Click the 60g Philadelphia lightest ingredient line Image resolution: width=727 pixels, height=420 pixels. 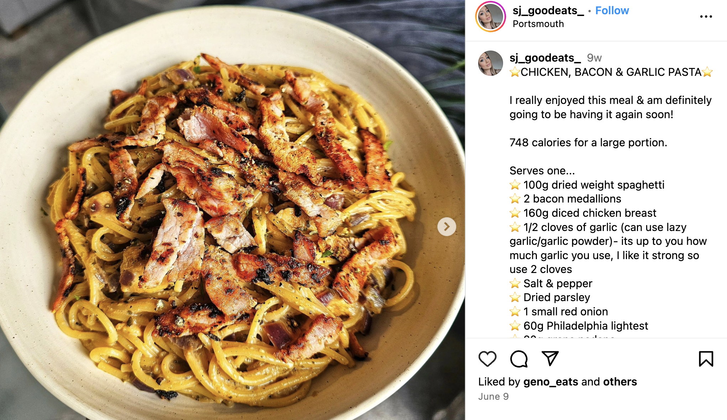pos(579,326)
